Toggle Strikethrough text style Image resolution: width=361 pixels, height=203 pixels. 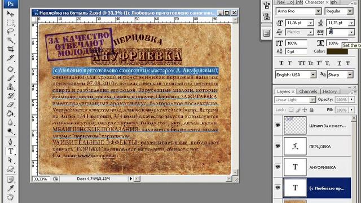coord(347,63)
